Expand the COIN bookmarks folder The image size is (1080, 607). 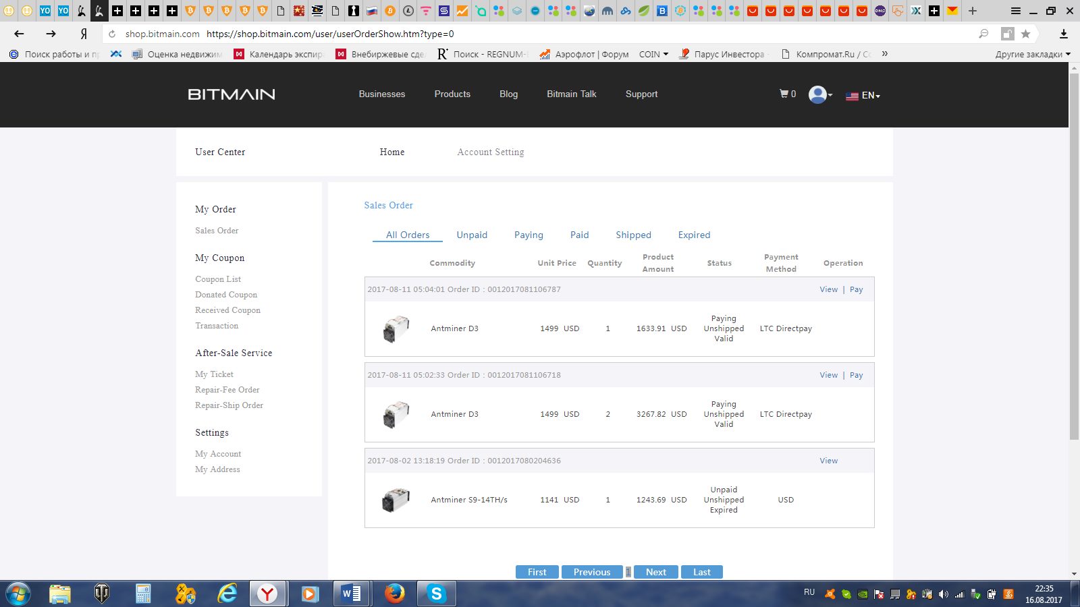(x=653, y=54)
